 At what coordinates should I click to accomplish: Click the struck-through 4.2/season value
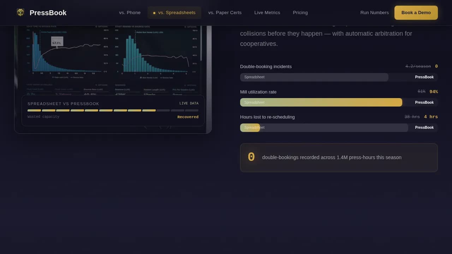point(418,66)
